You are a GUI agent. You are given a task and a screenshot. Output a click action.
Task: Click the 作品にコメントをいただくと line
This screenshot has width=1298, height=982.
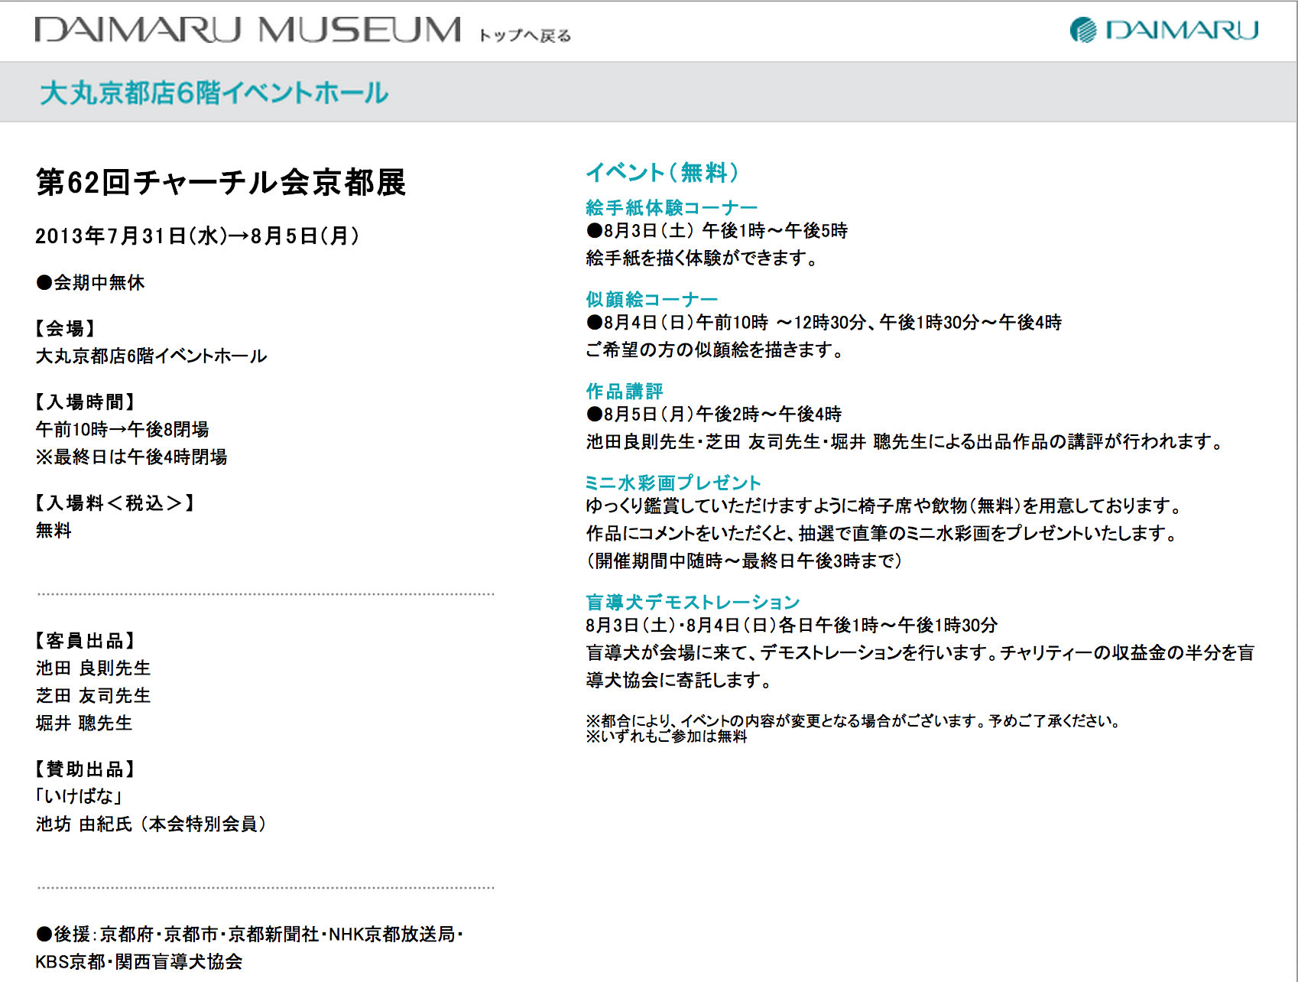(883, 533)
